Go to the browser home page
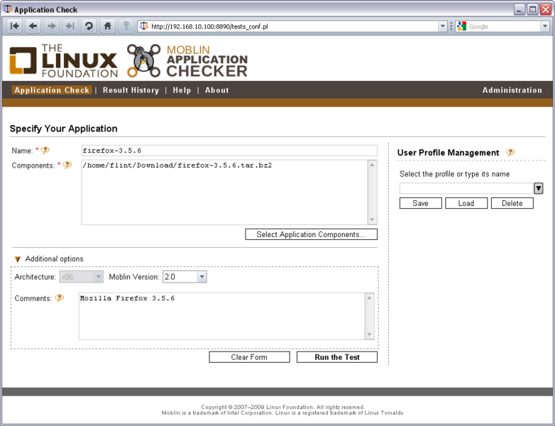The width and height of the screenshot is (555, 426). pyautogui.click(x=108, y=26)
